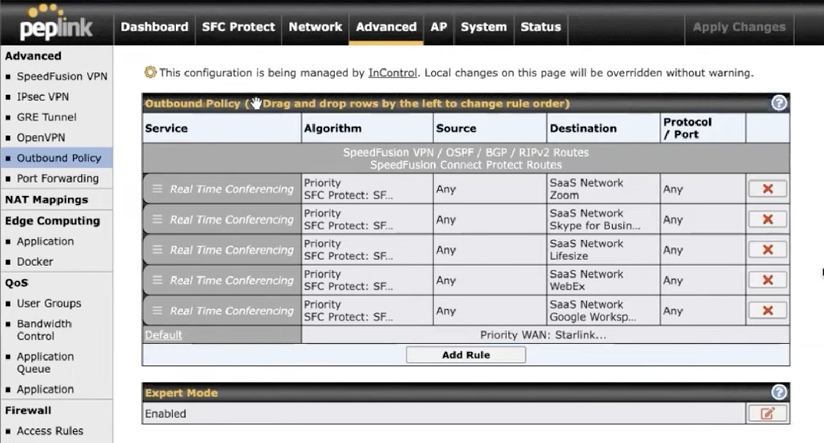Viewport: 824px width, 443px height.
Task: Grab the drag handle of Google Workspace rule
Action: pyautogui.click(x=158, y=310)
